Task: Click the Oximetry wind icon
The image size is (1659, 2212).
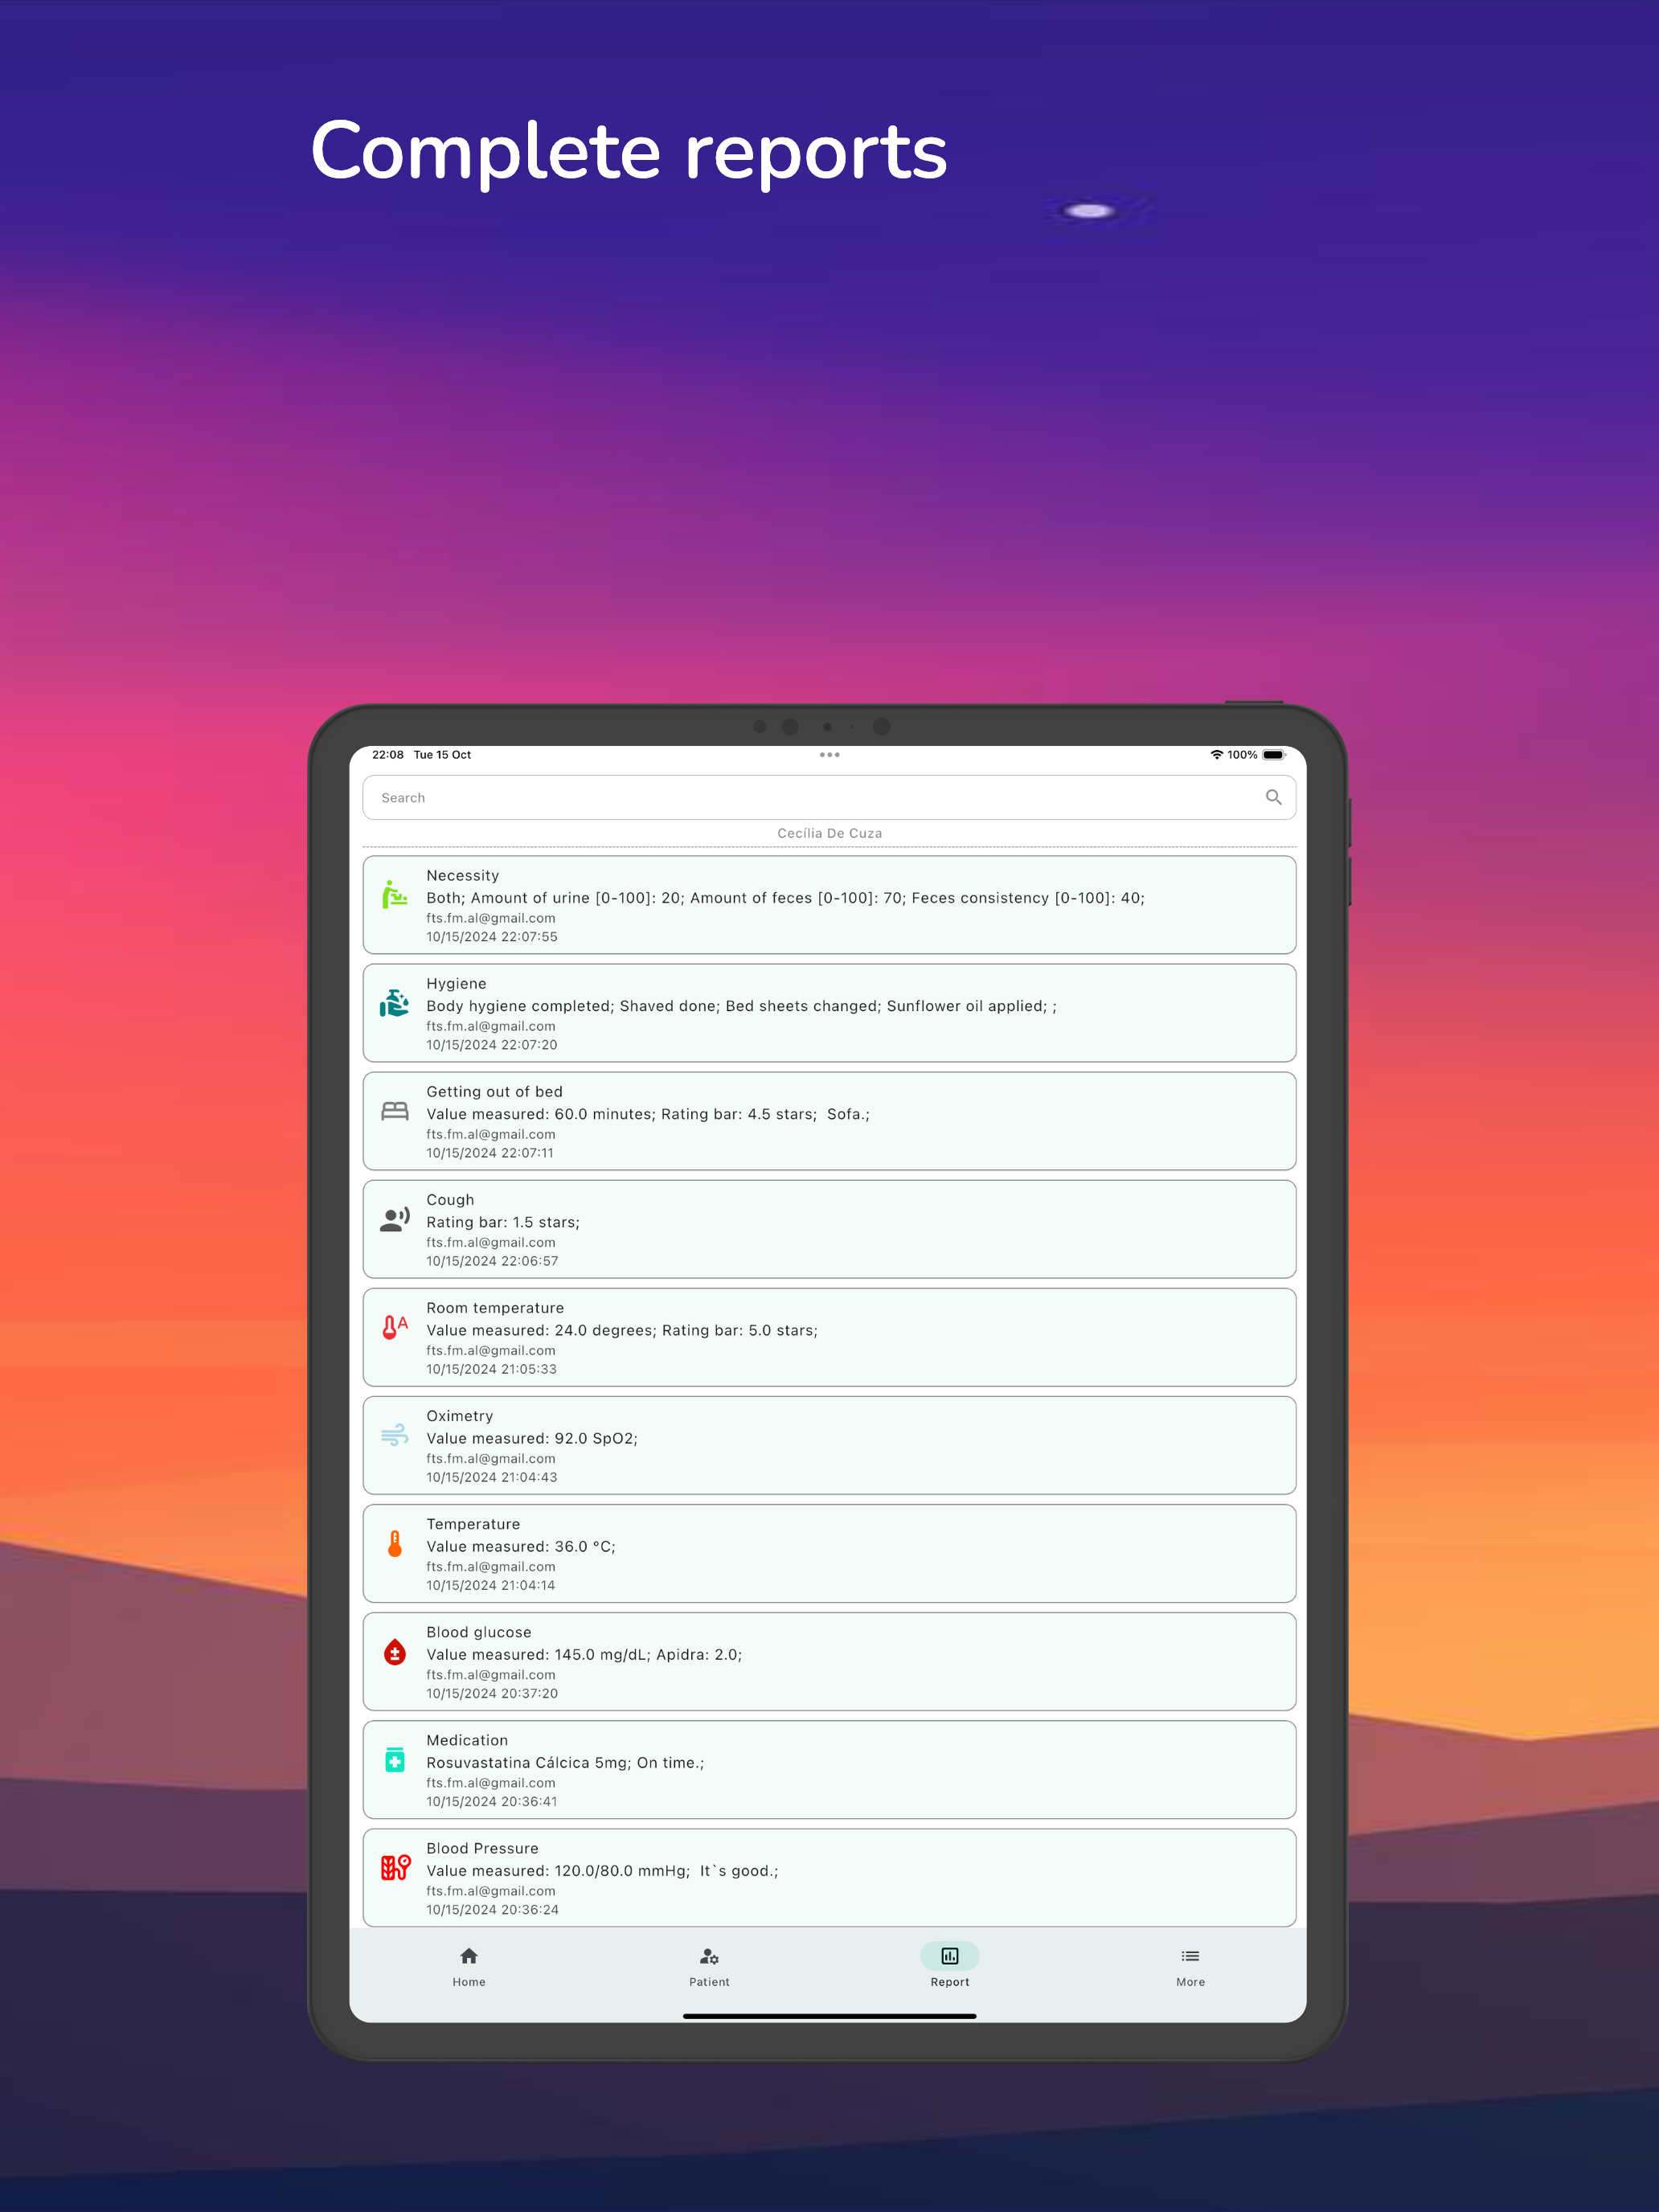Action: tap(395, 1435)
